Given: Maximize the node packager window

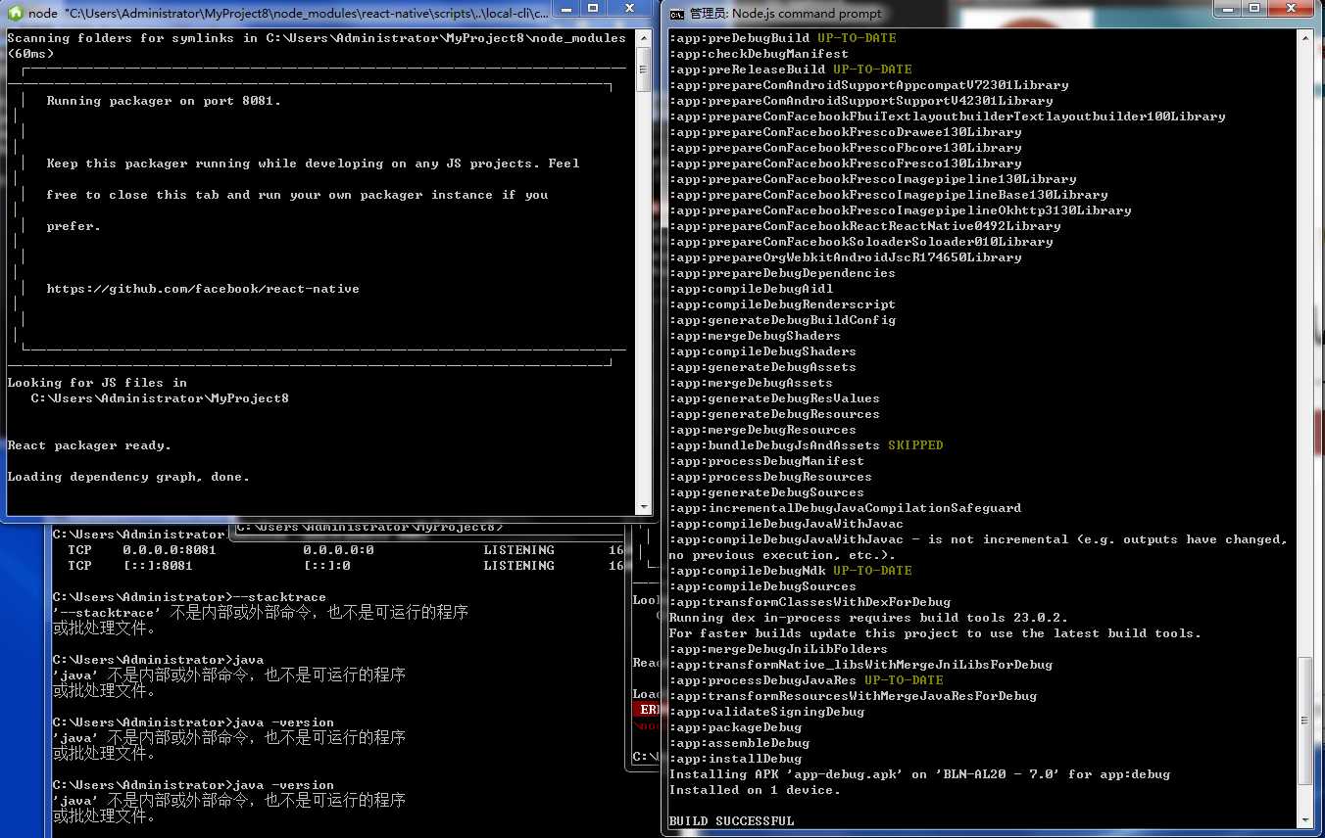Looking at the screenshot, I should (593, 8).
